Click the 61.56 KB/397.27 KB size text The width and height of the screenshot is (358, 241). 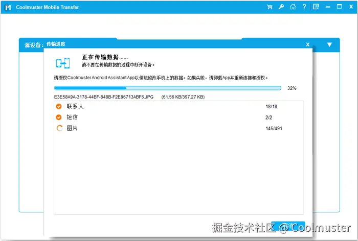[183, 97]
